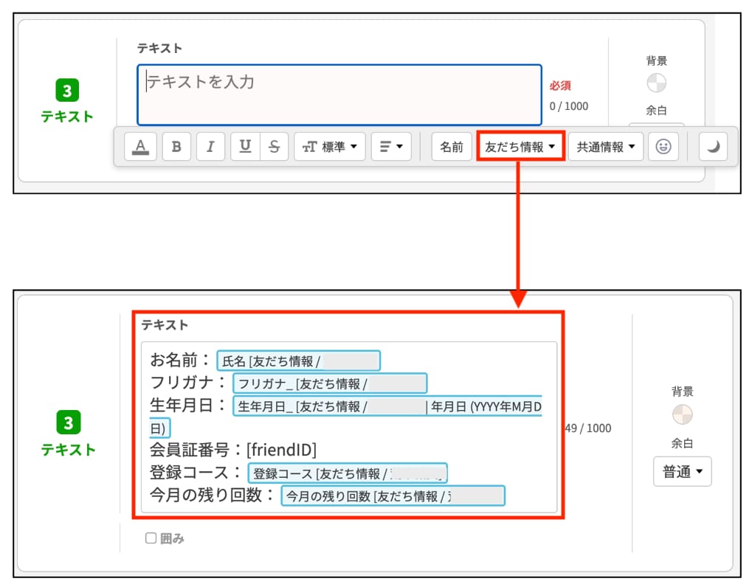Open the 普通 margin dropdown
The image size is (752, 587).
click(x=682, y=472)
